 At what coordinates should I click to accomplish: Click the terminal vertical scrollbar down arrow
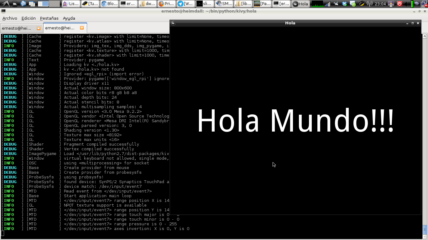tap(425, 237)
